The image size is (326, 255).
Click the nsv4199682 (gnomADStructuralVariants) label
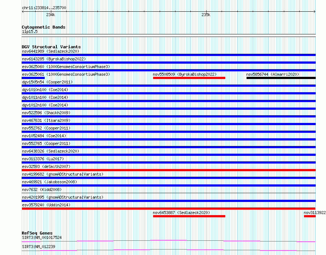[x=62, y=174]
